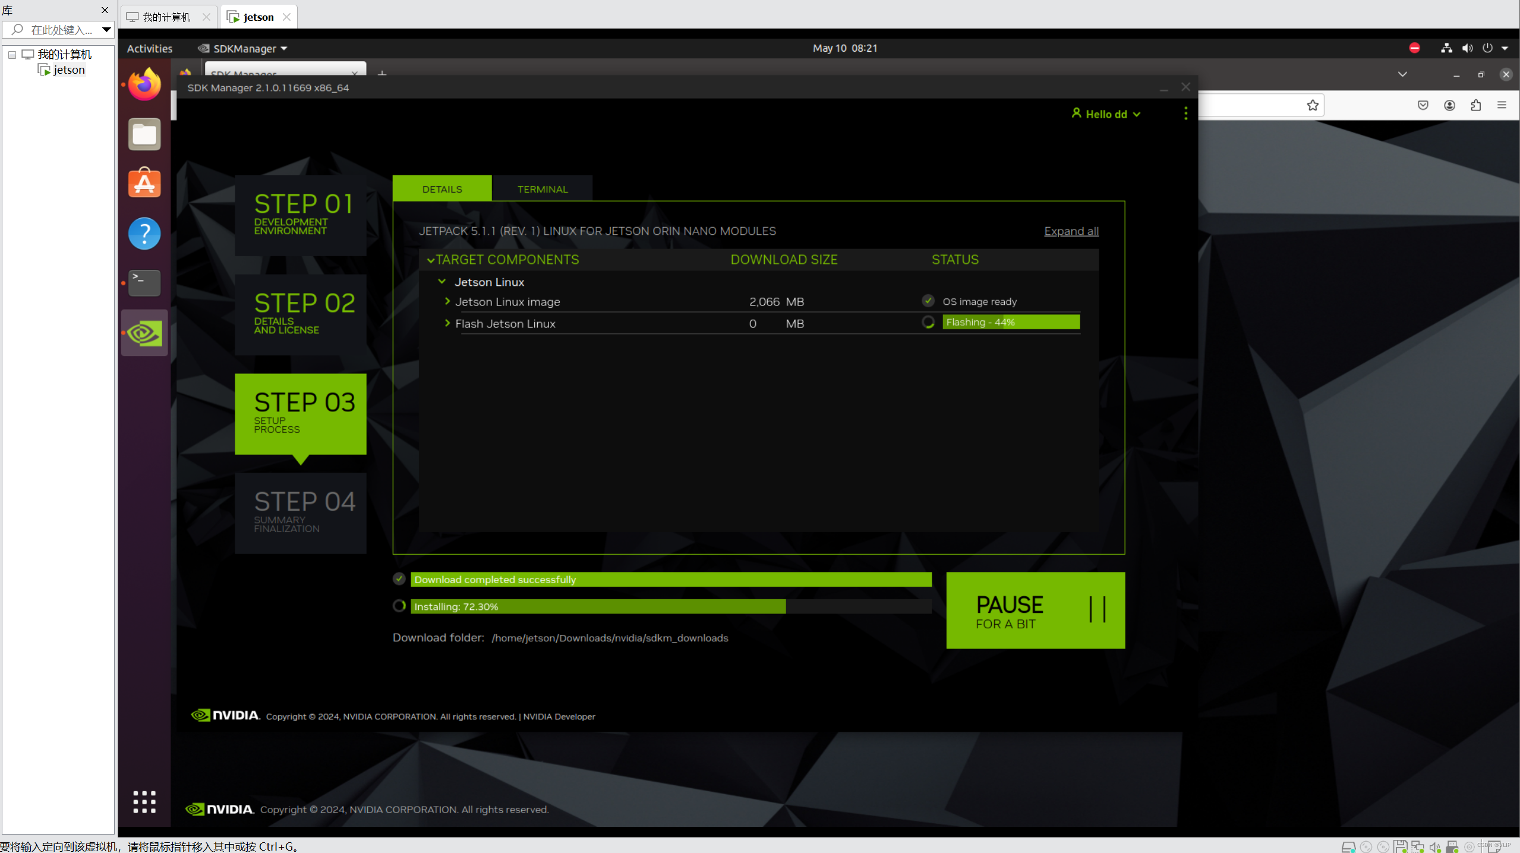Click the Installing progress bar
1520x853 pixels.
click(x=670, y=606)
